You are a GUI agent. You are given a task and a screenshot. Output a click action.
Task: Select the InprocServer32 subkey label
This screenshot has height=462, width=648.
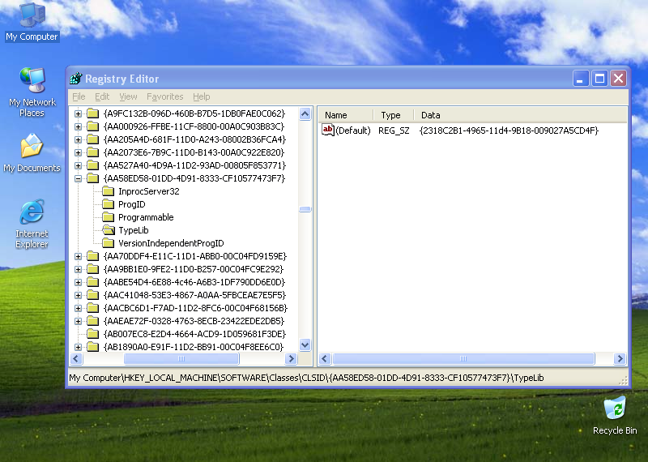[149, 191]
